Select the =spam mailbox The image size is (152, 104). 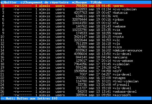pyautogui.click(x=76, y=33)
